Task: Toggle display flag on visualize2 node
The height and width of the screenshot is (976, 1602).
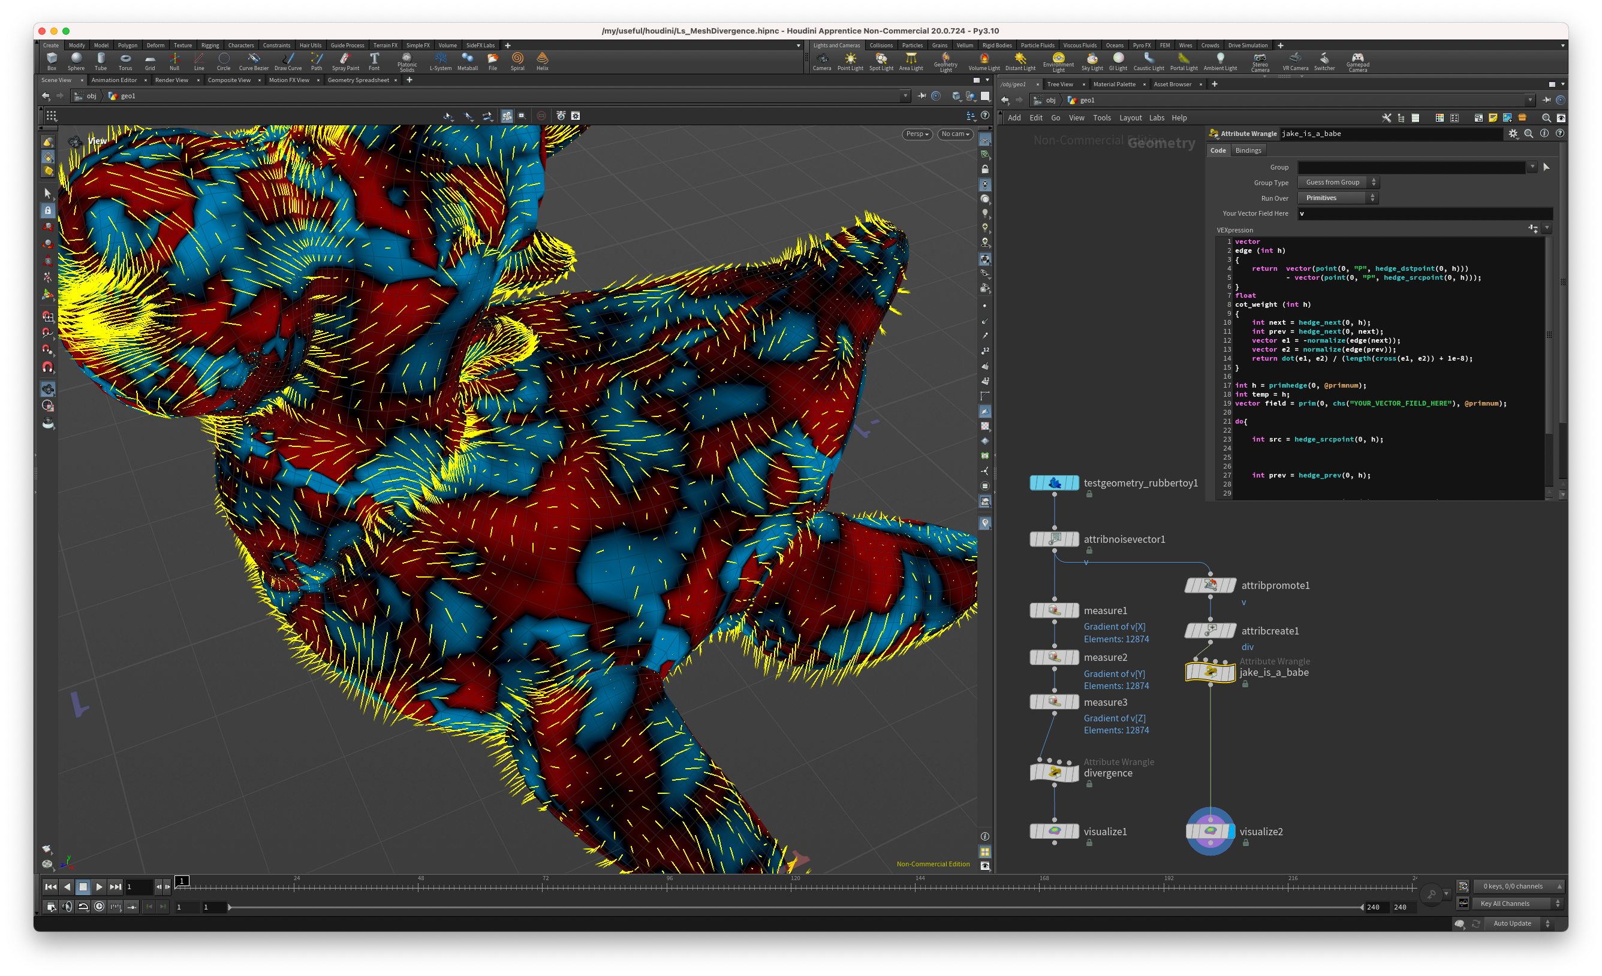Action: (1231, 831)
